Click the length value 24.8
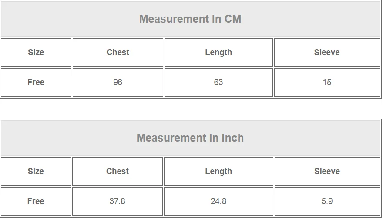 218,201
